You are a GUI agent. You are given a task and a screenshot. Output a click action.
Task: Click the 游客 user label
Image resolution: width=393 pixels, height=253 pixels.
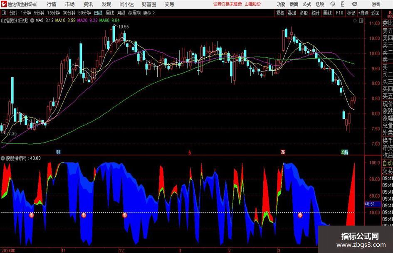click(376, 4)
